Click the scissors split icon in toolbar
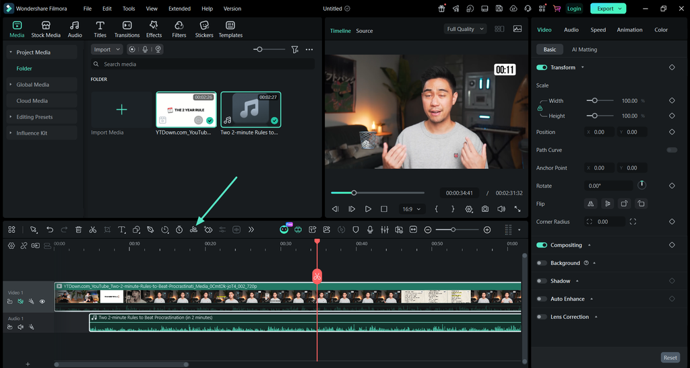Screen dimensions: 690x368 [x=92, y=229]
